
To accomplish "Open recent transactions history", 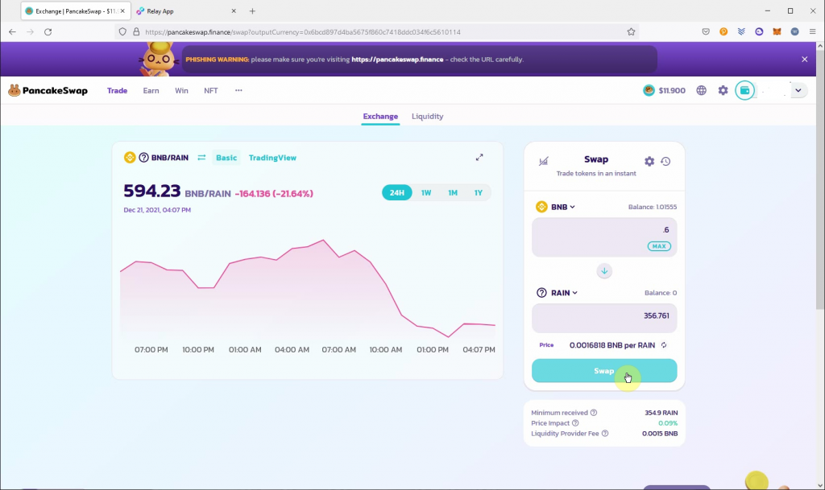I will [x=665, y=161].
